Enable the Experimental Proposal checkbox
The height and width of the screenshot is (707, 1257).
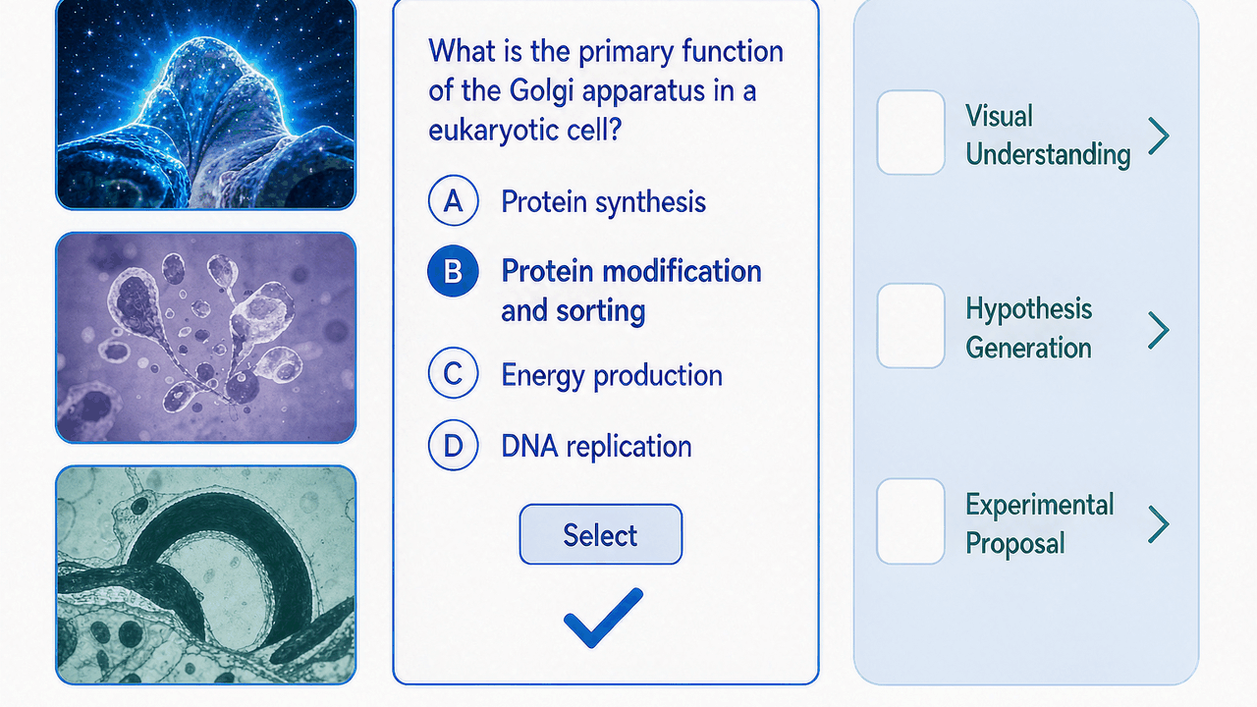click(x=910, y=521)
